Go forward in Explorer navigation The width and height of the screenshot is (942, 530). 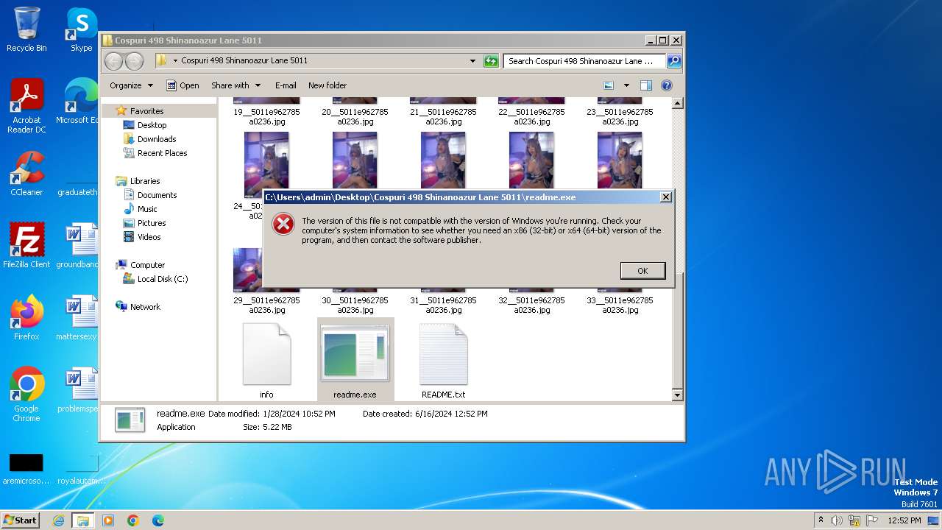pyautogui.click(x=135, y=61)
